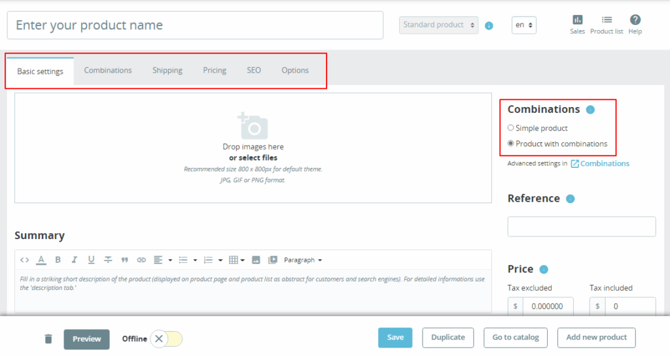Toggle the Offline status switch
Viewport: 670px width, 356px height.
pos(166,338)
